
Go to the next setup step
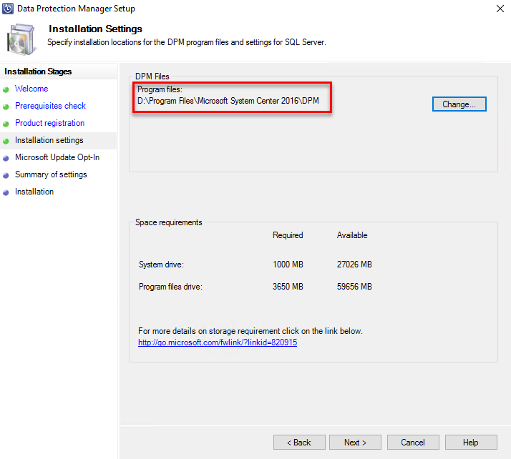[x=355, y=442]
